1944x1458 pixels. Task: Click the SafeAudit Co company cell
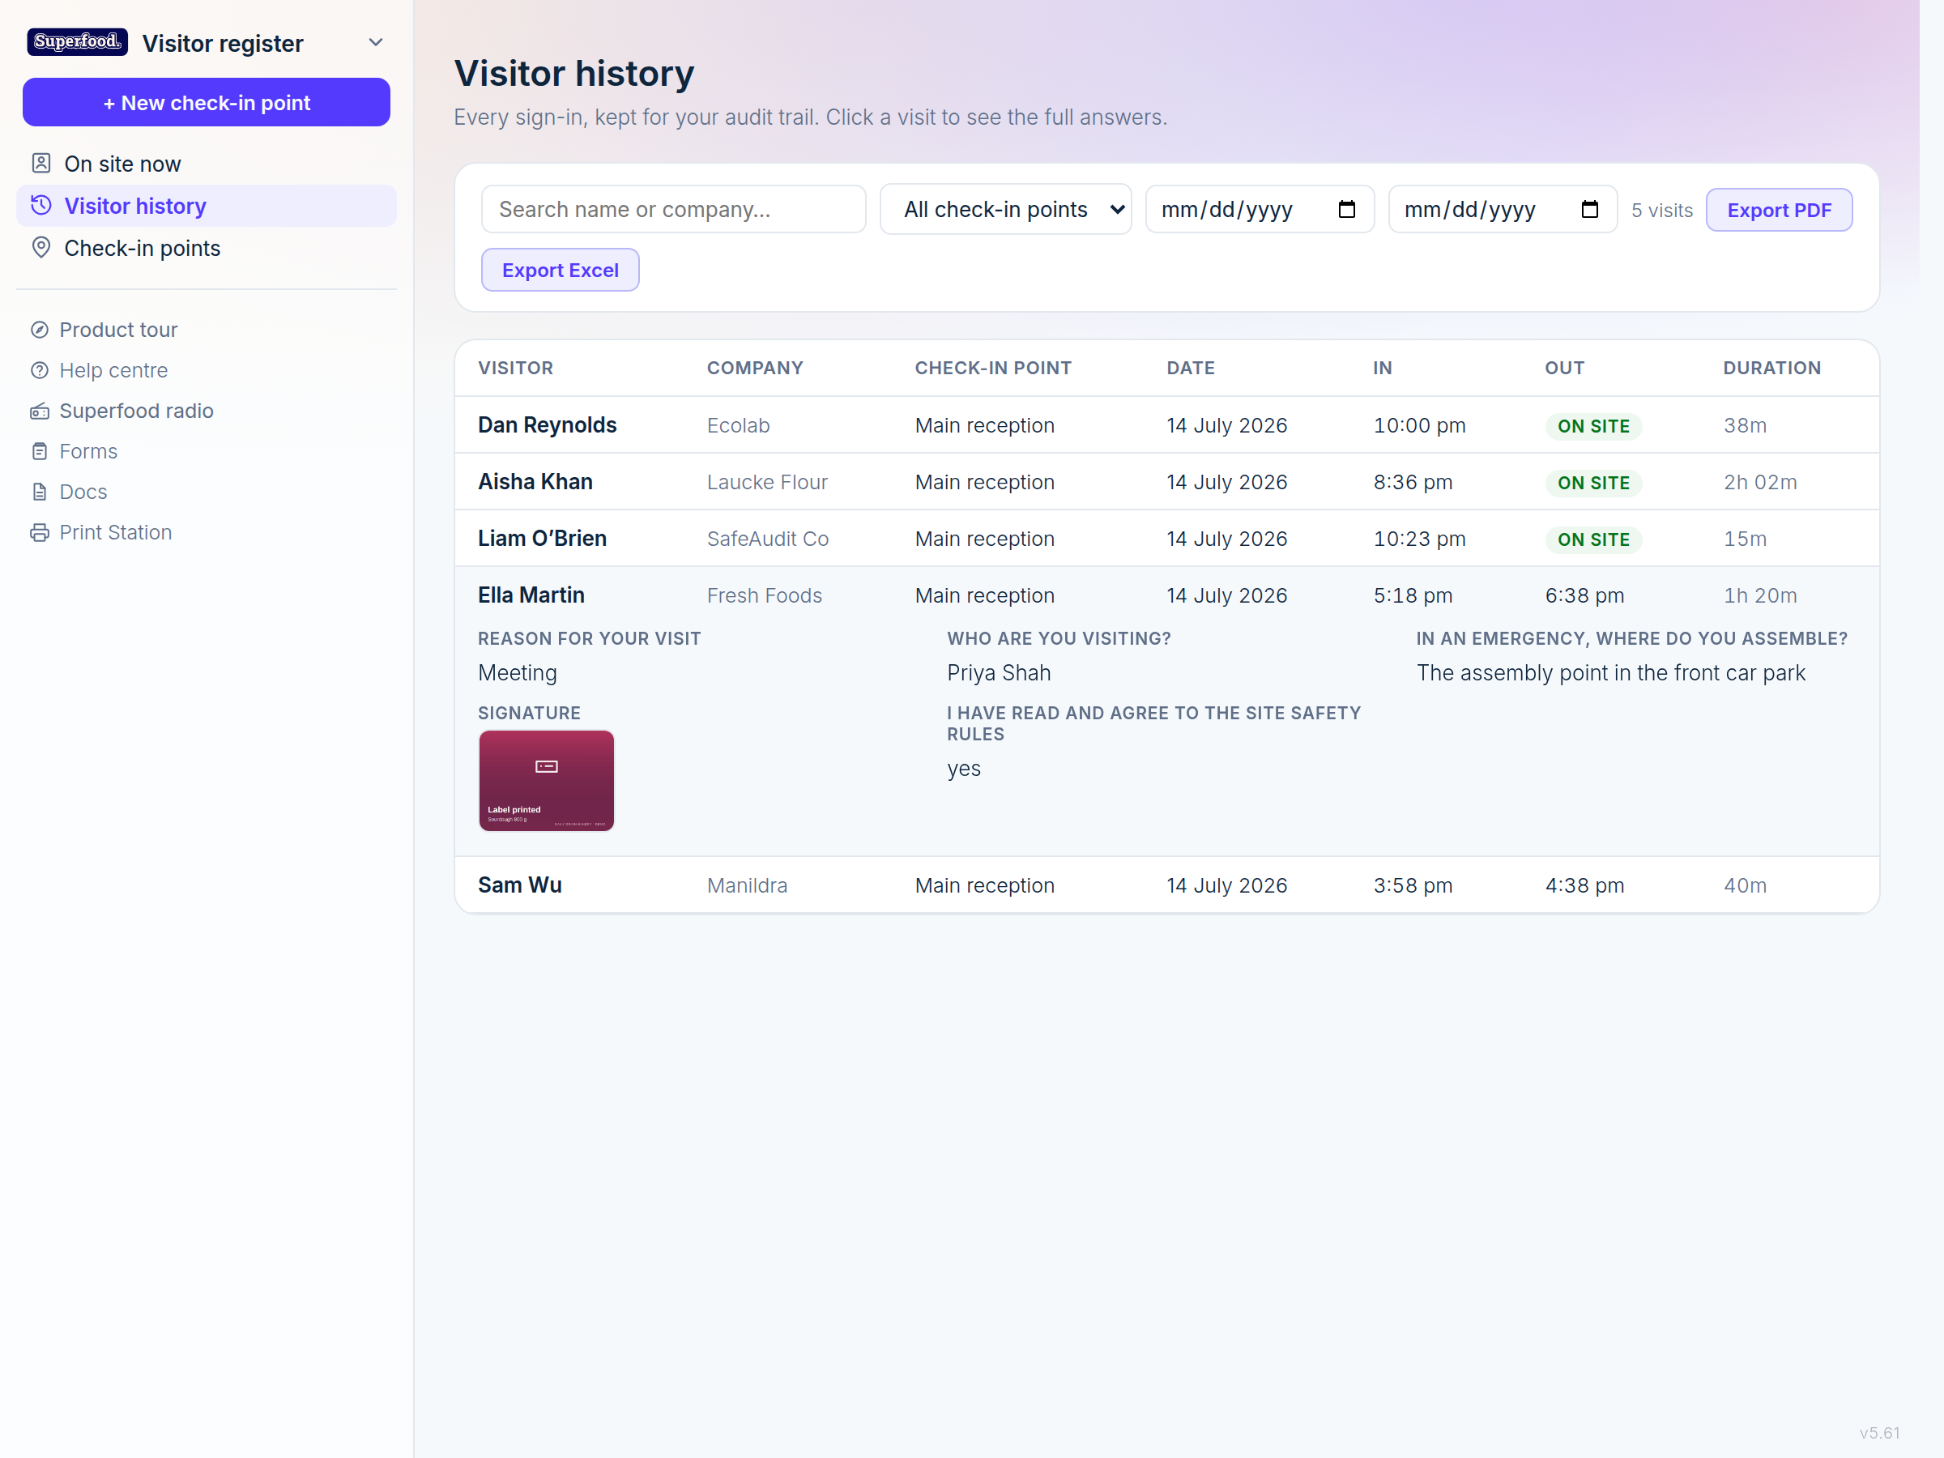click(x=768, y=539)
